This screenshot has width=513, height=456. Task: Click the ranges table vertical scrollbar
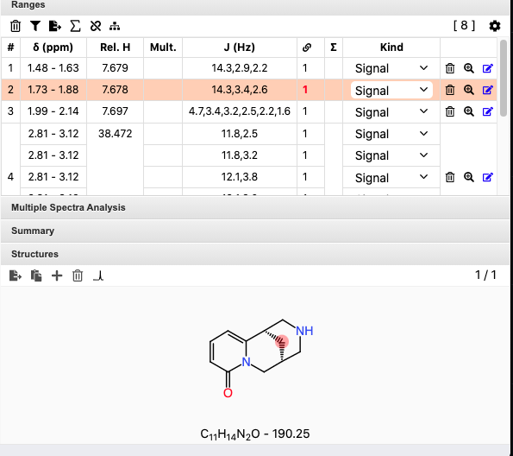[x=504, y=78]
